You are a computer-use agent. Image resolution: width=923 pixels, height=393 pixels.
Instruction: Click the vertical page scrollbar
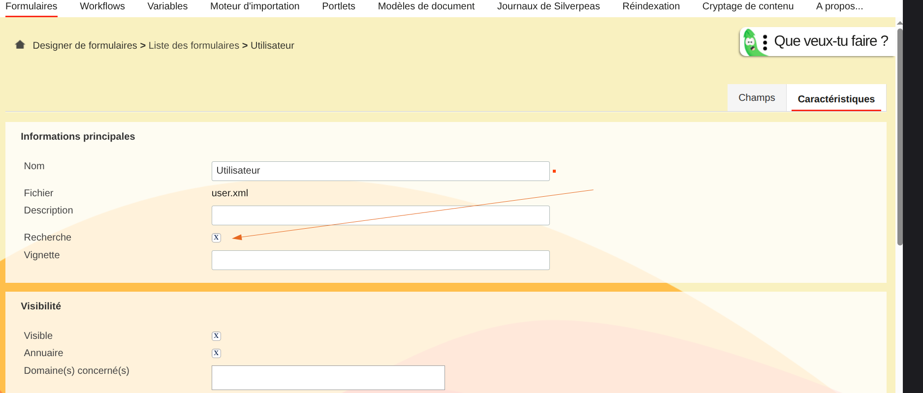[899, 138]
